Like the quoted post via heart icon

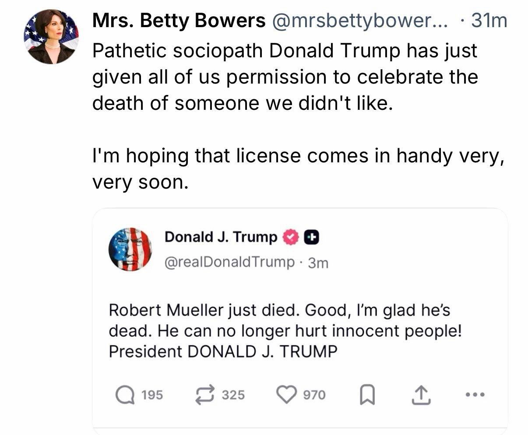tap(285, 395)
